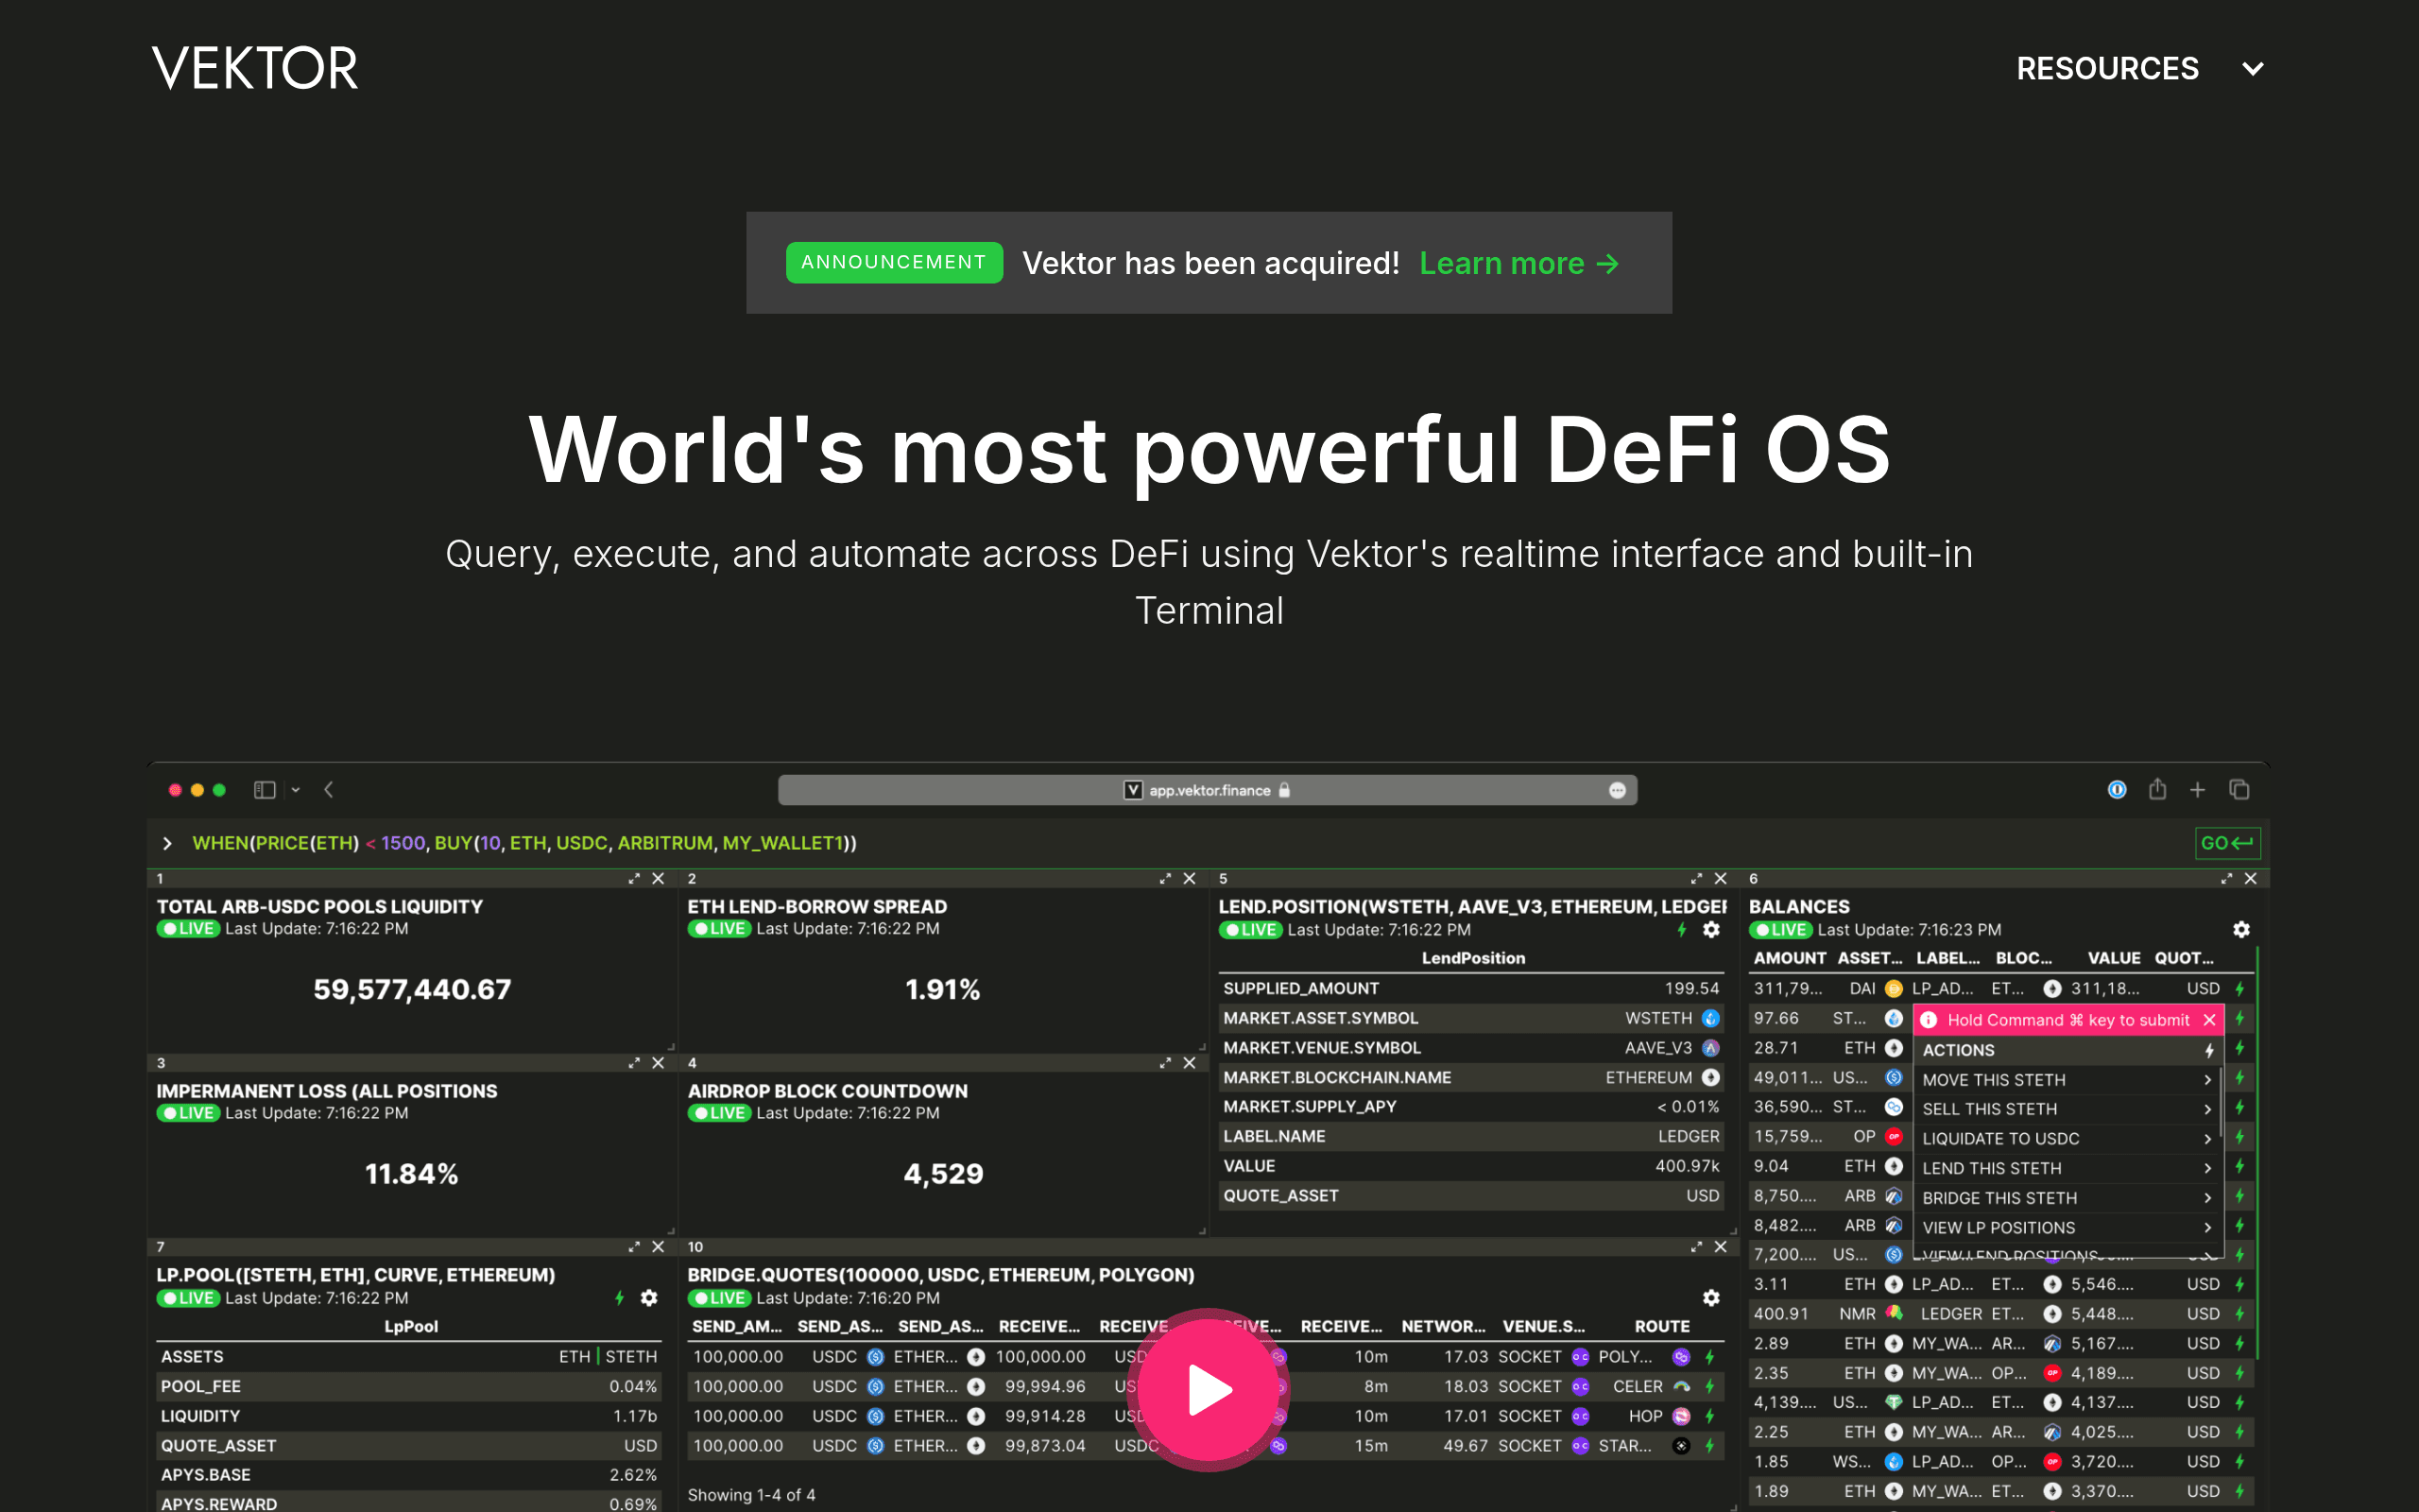Expand the Move This STETH submenu
2419x1512 pixels.
click(x=2207, y=1080)
